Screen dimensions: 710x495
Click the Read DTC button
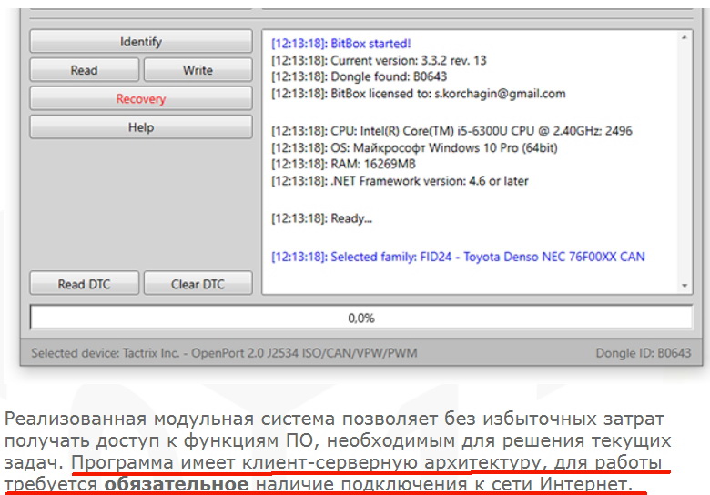pos(84,284)
